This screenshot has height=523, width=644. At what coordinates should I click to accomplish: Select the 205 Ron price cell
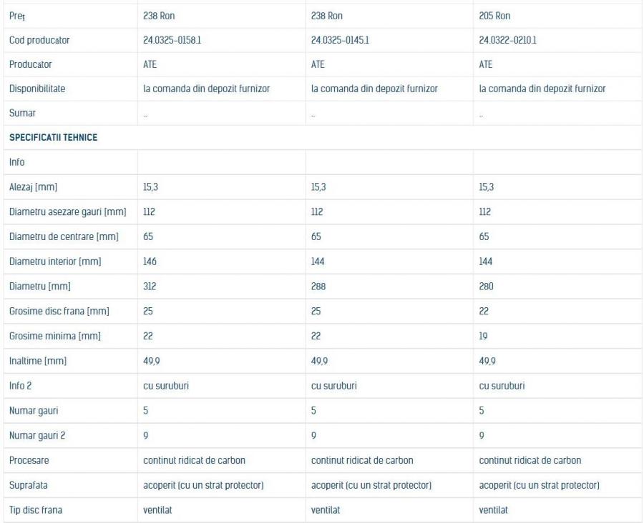pos(494,16)
